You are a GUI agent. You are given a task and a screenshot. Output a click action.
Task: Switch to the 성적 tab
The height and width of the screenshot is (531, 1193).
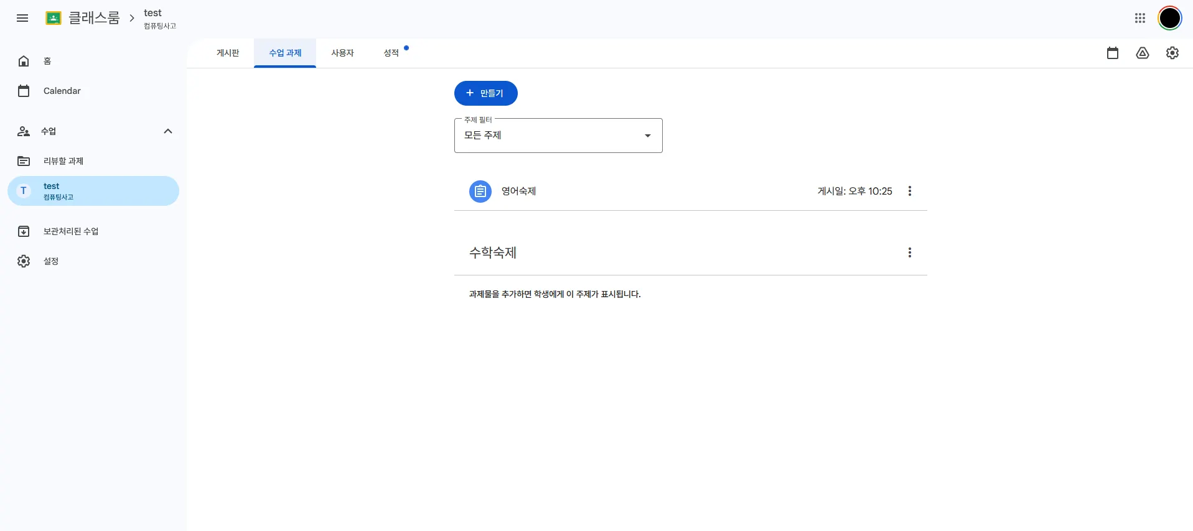coord(391,53)
